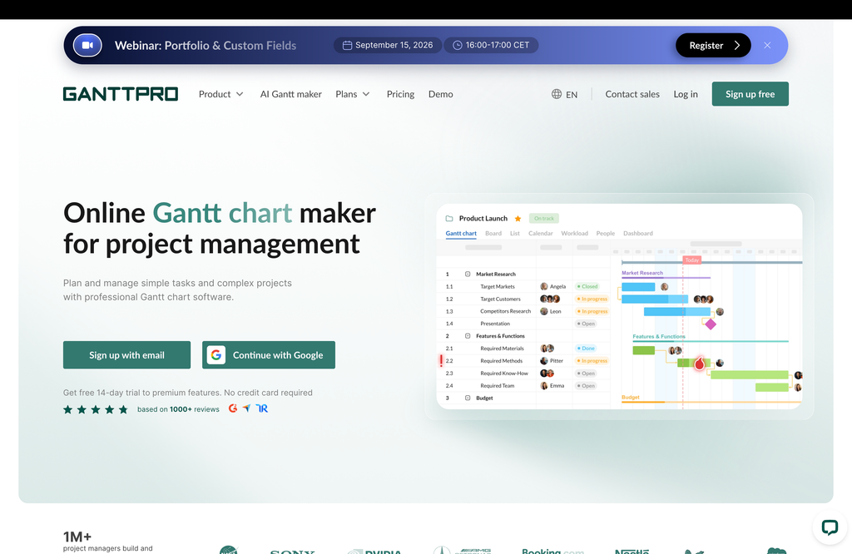Click the Required Materials green task bar
Image resolution: width=852 pixels, height=554 pixels.
click(x=643, y=350)
